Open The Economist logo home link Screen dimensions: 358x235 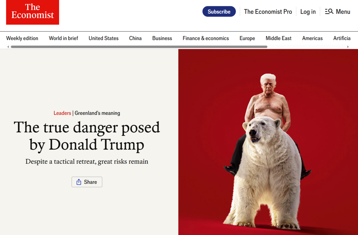(x=32, y=12)
